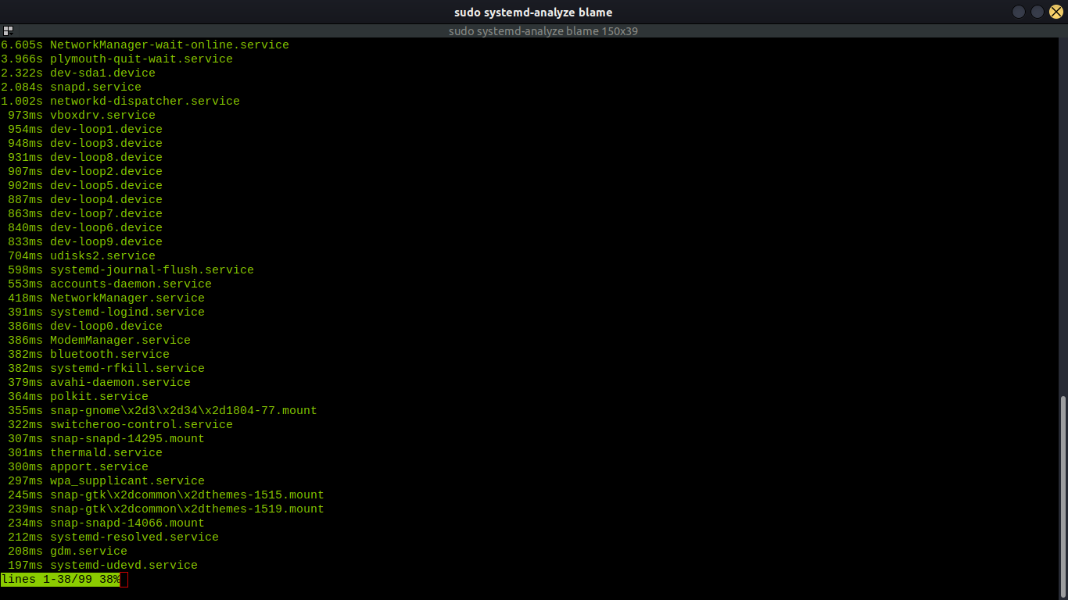This screenshot has height=600, width=1068.
Task: Click 'systemd-resolved.service' text
Action: [x=134, y=537]
